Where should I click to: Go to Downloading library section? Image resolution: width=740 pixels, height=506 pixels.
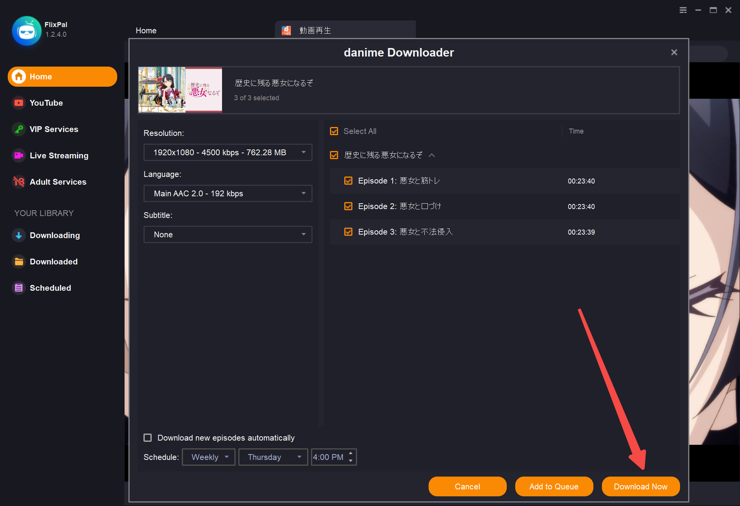[55, 235]
